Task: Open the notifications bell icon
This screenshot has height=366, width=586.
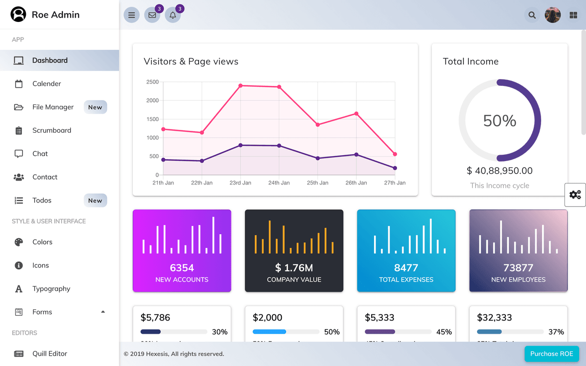Action: click(x=173, y=15)
